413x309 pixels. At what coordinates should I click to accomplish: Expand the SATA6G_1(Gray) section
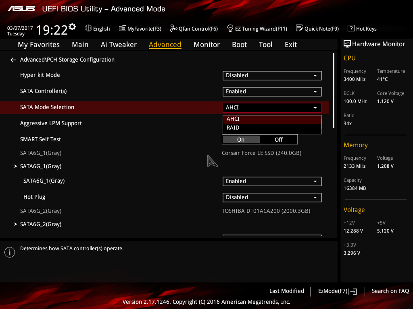point(41,166)
